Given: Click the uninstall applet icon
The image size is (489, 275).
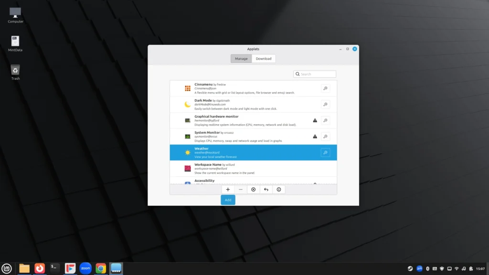Looking at the screenshot, I should (253, 189).
